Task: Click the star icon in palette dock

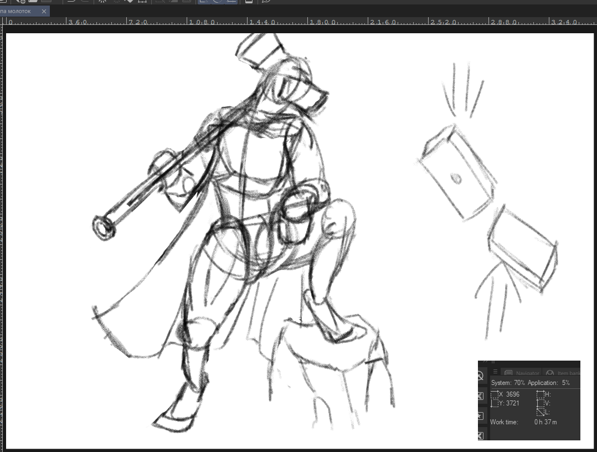Action: (480, 415)
